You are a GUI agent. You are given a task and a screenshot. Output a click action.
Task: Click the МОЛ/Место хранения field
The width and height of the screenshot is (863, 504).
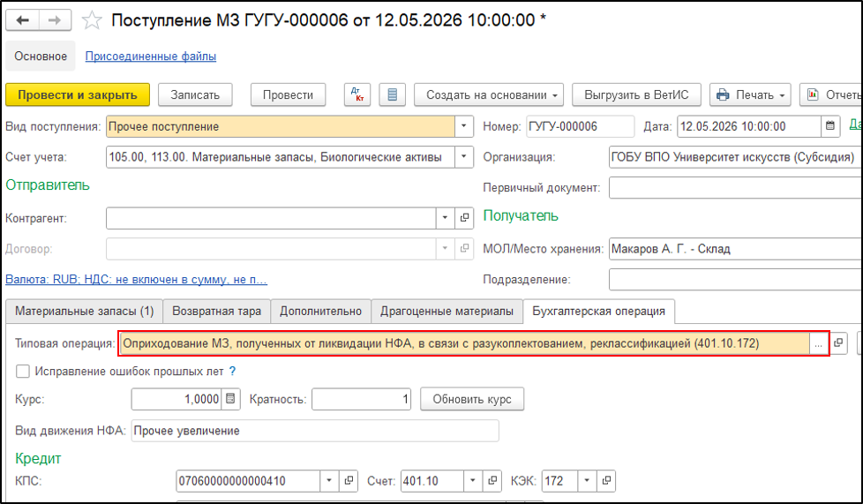[736, 249]
